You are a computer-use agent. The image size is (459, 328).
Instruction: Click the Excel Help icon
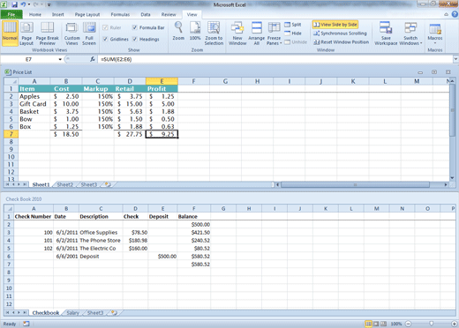[455, 14]
